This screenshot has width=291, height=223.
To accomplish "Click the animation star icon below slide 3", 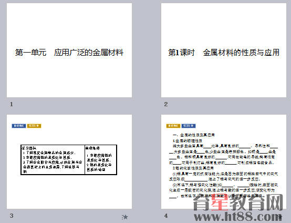I will (125, 217).
